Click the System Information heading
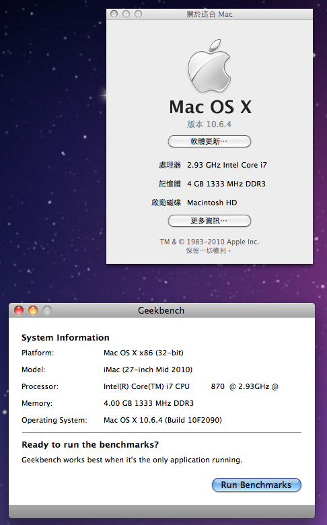This screenshot has height=525, width=327. click(x=65, y=337)
